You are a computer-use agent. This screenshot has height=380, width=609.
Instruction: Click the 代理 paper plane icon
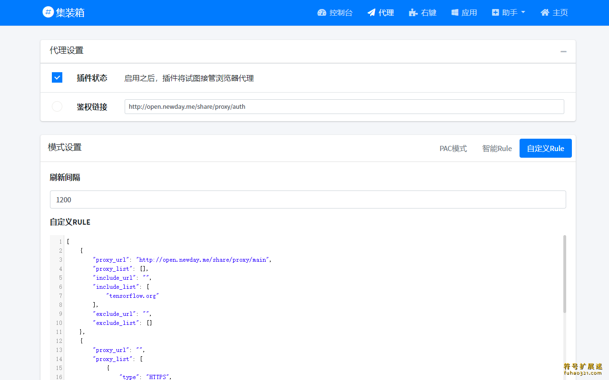372,13
